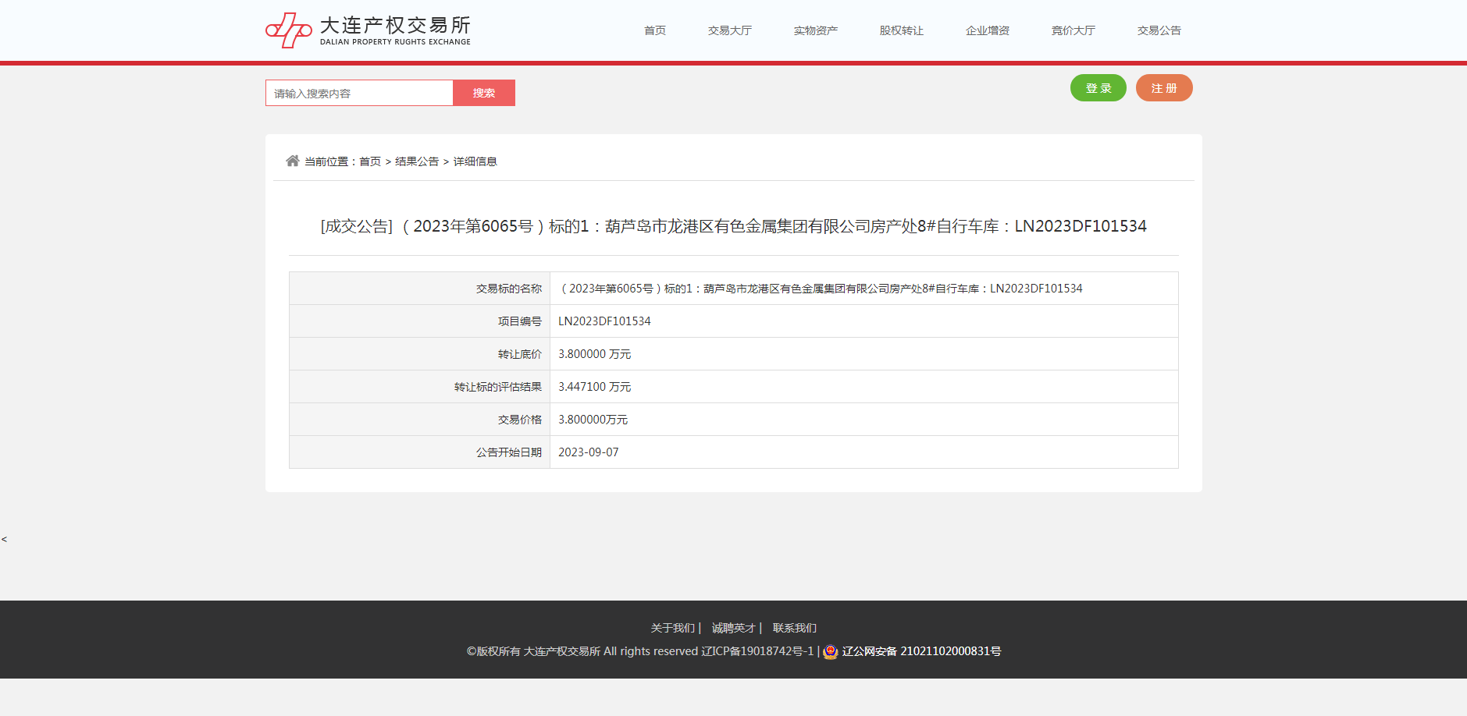Click the 辽公网安备 21021102000831号 link

(x=921, y=651)
